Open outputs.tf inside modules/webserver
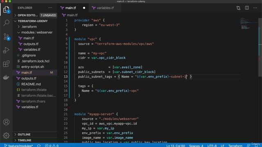The height and width of the screenshot is (147, 262). 31,44
